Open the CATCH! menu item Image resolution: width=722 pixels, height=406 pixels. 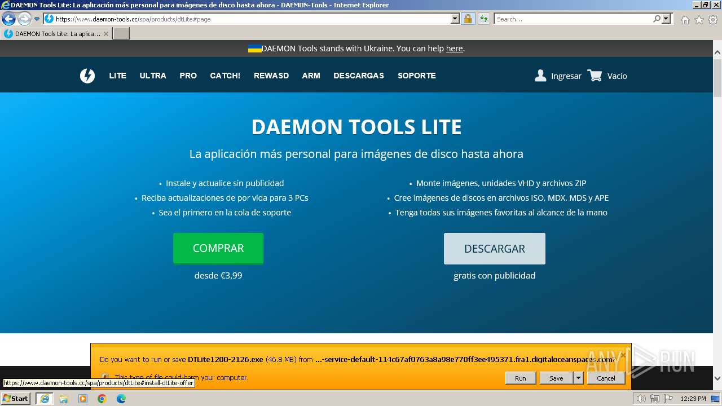[225, 76]
